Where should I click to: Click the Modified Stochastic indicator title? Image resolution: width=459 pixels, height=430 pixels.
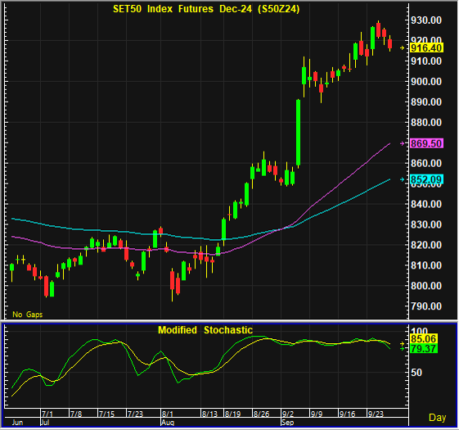click(205, 330)
